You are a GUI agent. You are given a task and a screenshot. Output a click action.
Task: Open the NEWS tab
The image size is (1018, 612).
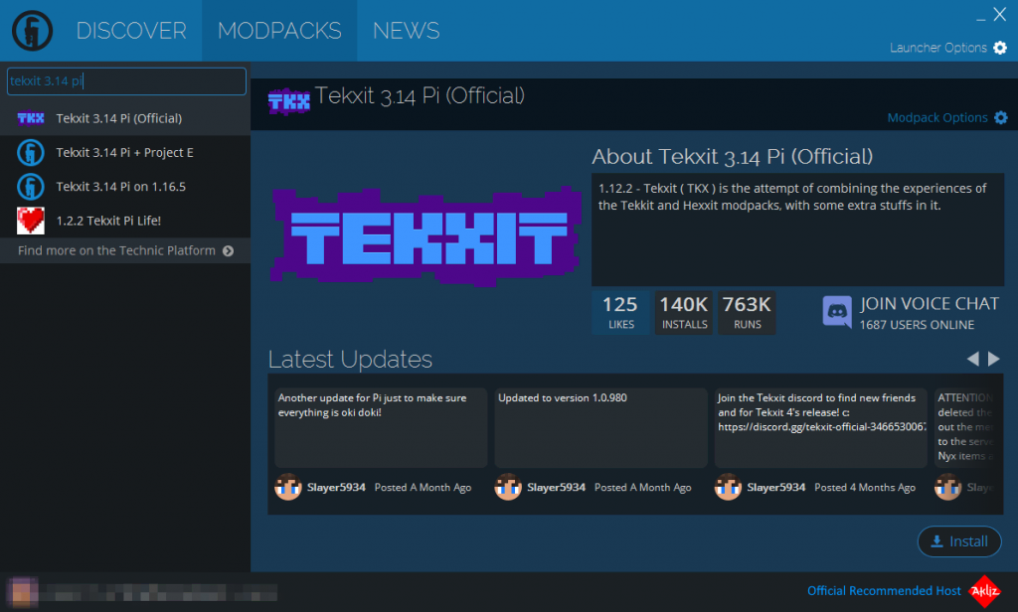click(406, 30)
